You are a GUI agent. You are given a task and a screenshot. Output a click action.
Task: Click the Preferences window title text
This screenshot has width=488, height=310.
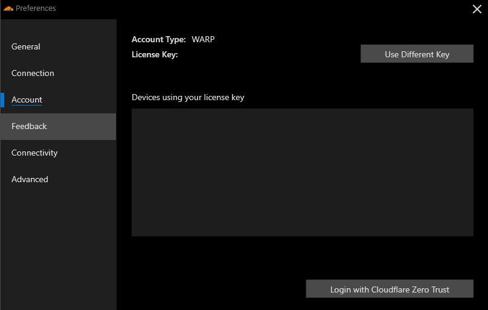tap(36, 8)
